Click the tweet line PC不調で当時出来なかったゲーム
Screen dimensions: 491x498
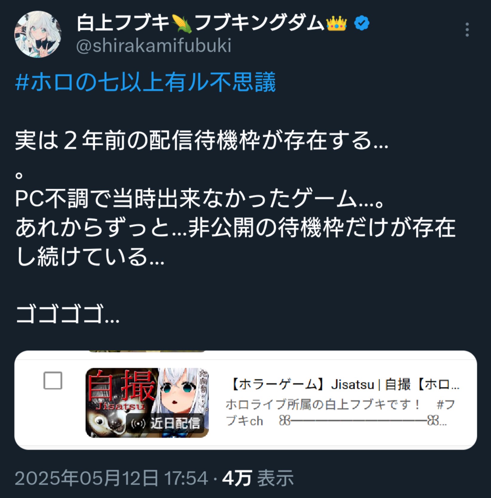199,199
